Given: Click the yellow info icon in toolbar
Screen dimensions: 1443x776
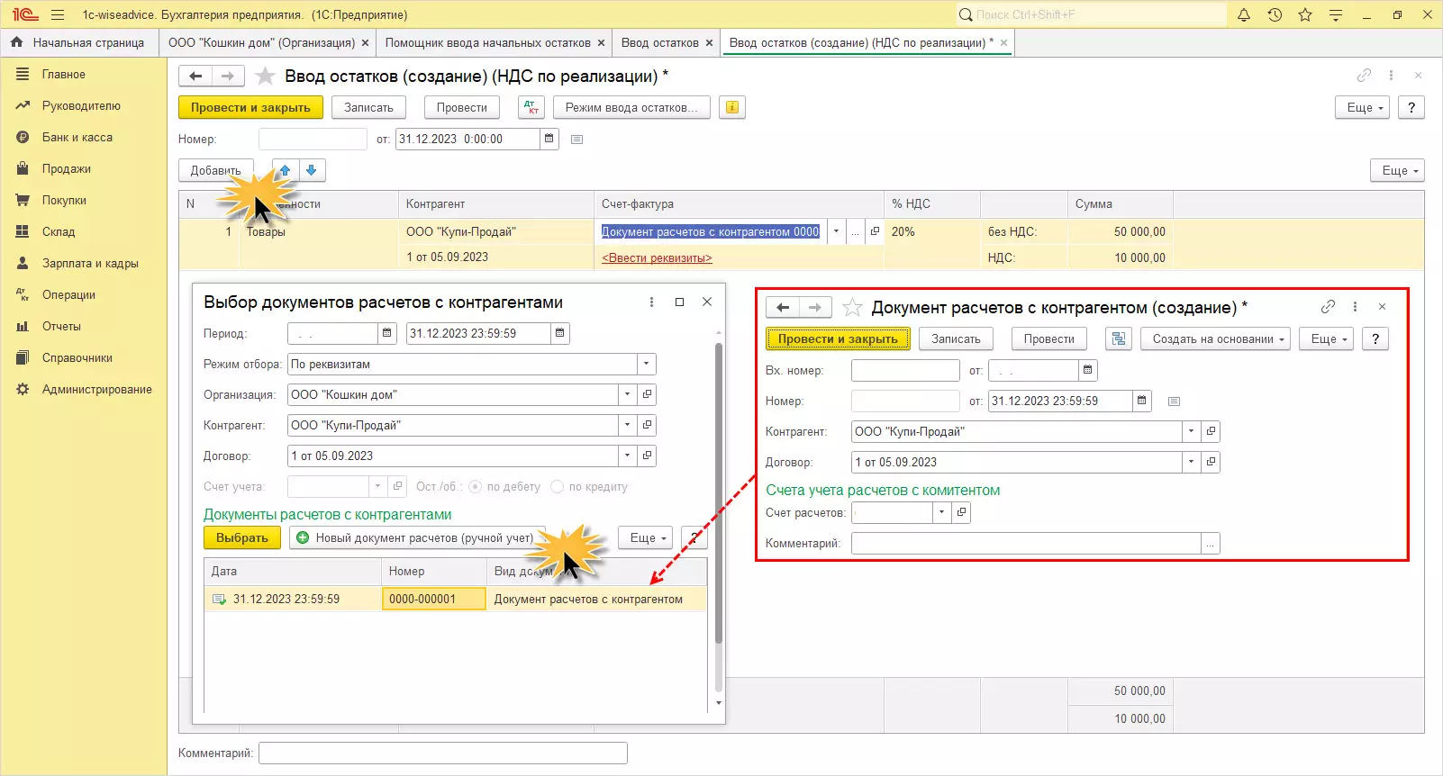Looking at the screenshot, I should point(732,107).
